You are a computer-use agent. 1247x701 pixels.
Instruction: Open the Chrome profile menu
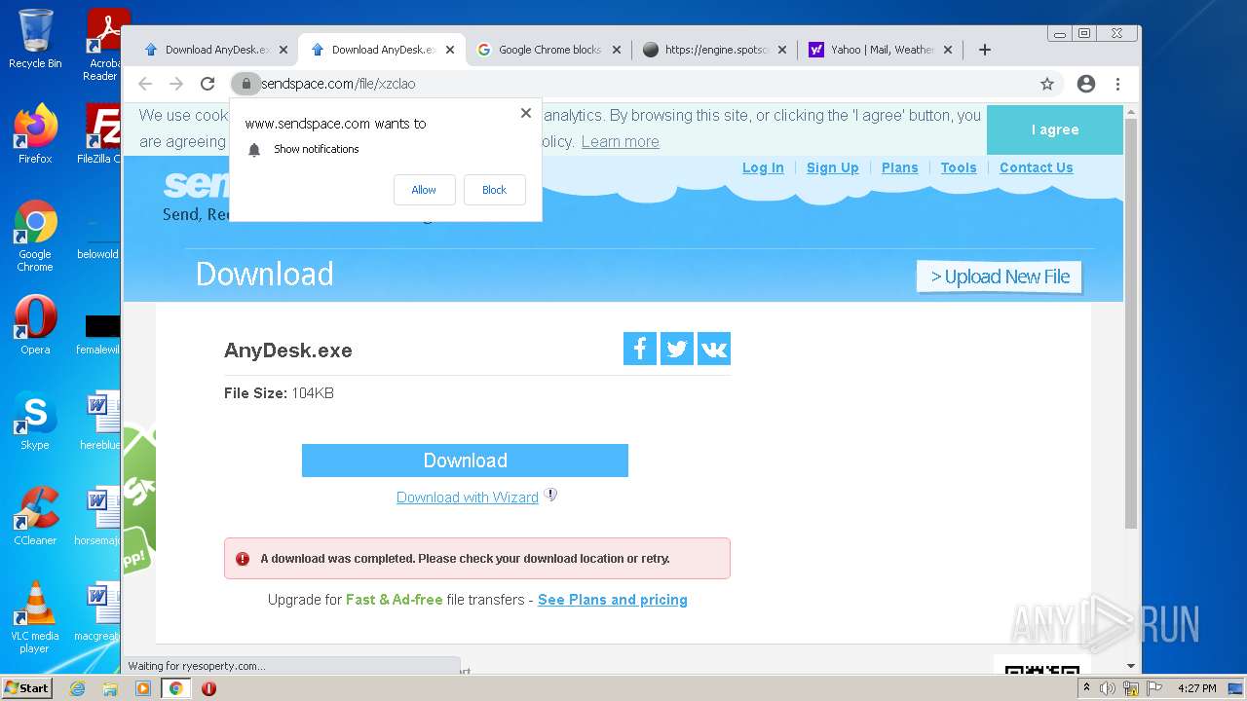tap(1086, 84)
